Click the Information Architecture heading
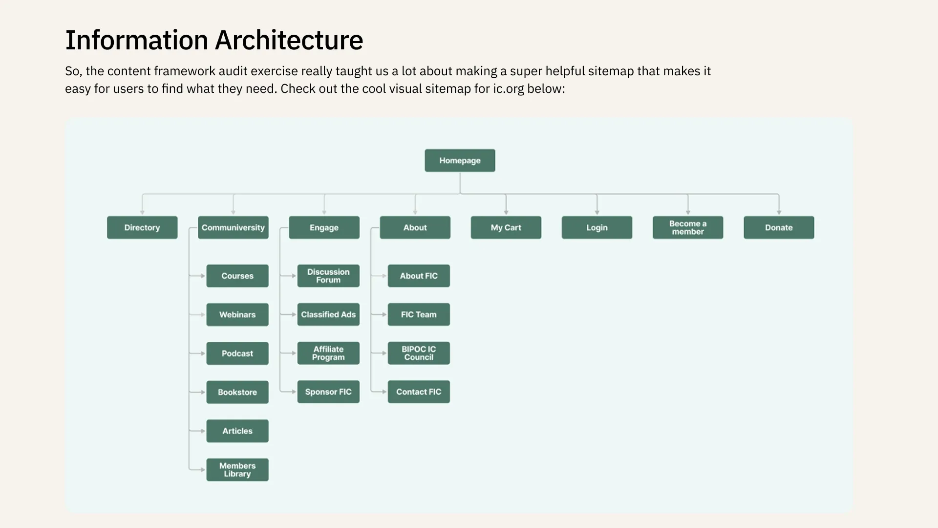Screen dimensions: 938x528 pos(214,40)
